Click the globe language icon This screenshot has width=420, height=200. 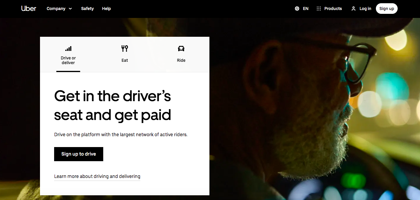pyautogui.click(x=297, y=9)
